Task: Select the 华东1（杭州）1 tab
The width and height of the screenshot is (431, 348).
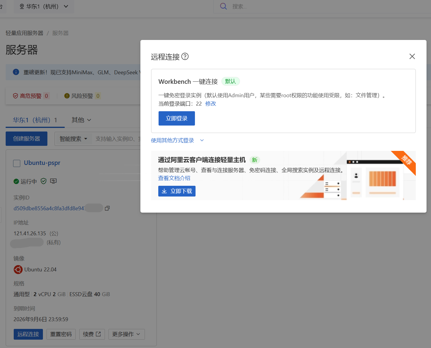Action: (x=35, y=120)
